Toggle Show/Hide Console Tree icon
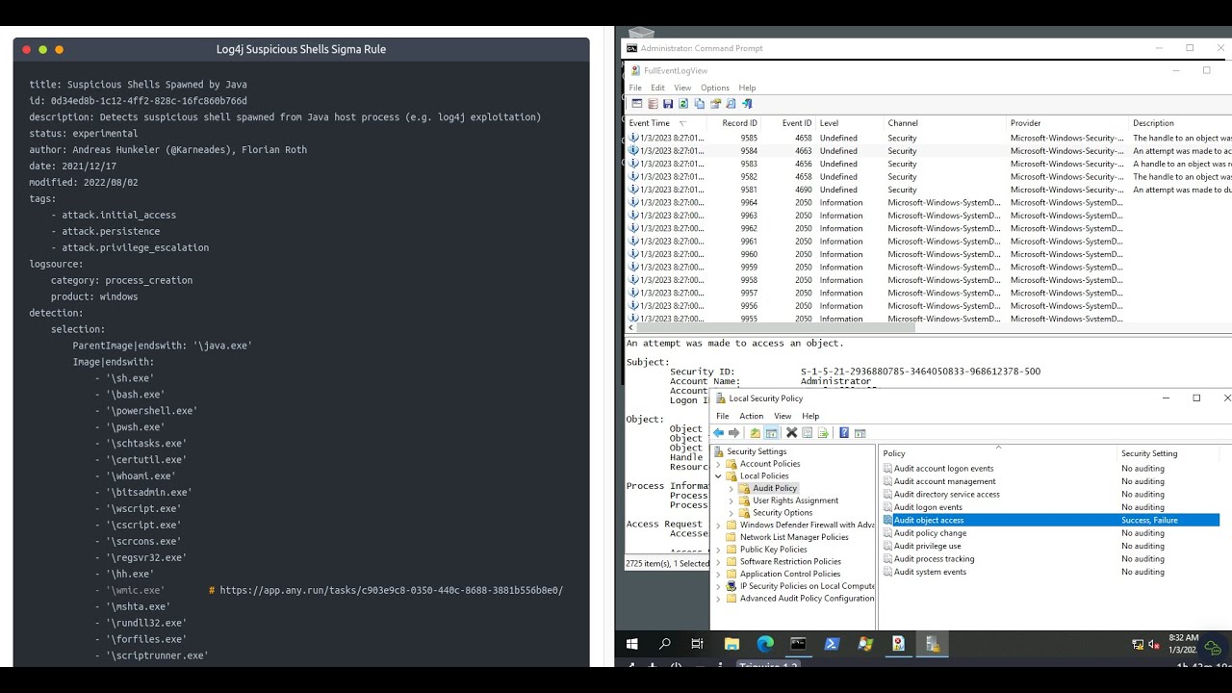 click(x=772, y=433)
